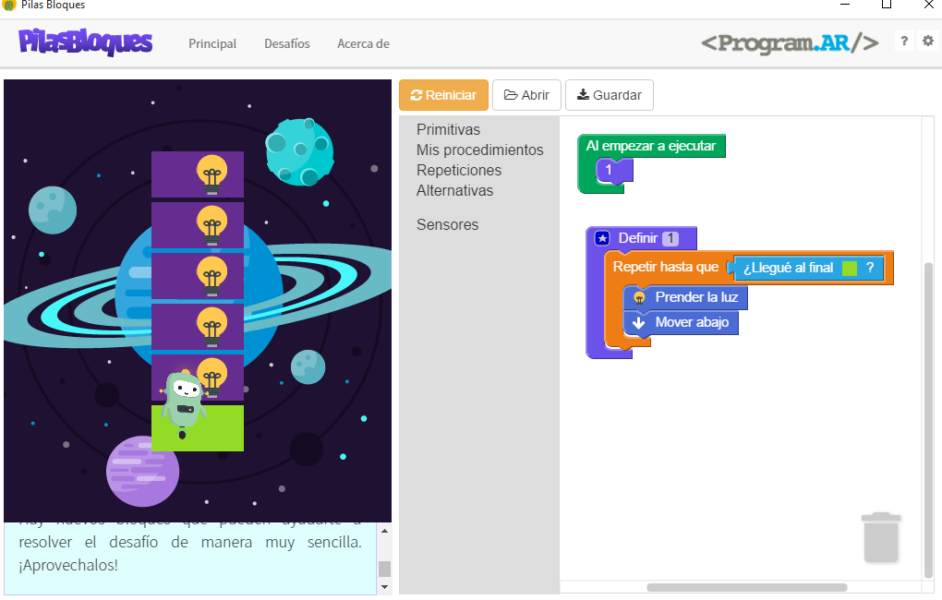Click the ¡Aprovechalos! description text
The width and height of the screenshot is (942, 600).
pyautogui.click(x=68, y=566)
